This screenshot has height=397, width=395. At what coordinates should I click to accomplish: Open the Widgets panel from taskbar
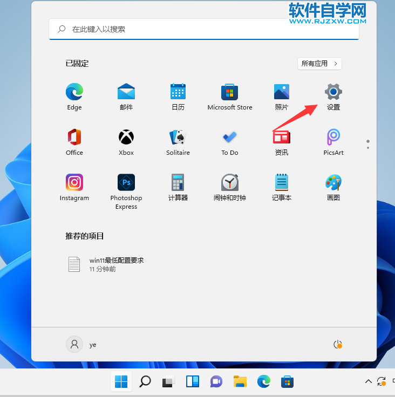coord(192,381)
